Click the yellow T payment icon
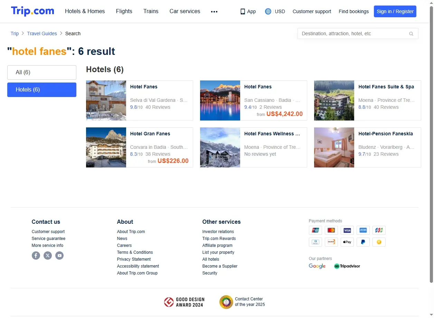Image resolution: width=434 pixels, height=318 pixels. pos(379,242)
